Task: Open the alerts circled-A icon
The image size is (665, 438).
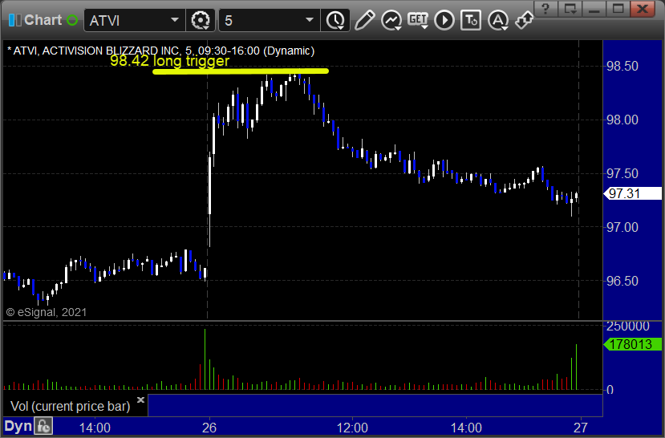Action: 498,20
